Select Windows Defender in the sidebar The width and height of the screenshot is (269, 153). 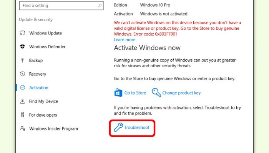pos(47,47)
